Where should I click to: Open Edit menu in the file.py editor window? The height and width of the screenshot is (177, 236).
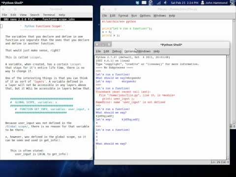click(113, 16)
